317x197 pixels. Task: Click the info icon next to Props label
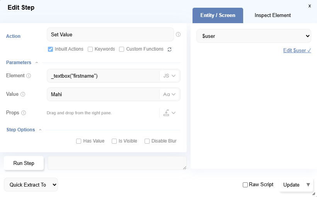pos(24,113)
